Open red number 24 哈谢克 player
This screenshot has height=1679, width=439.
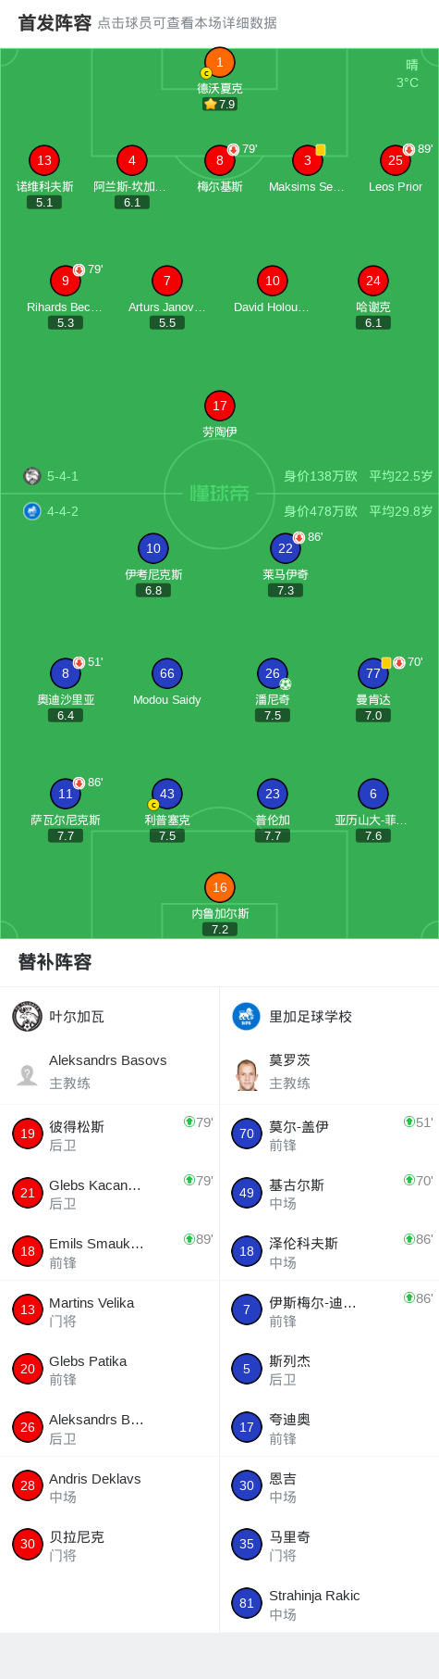click(x=373, y=281)
